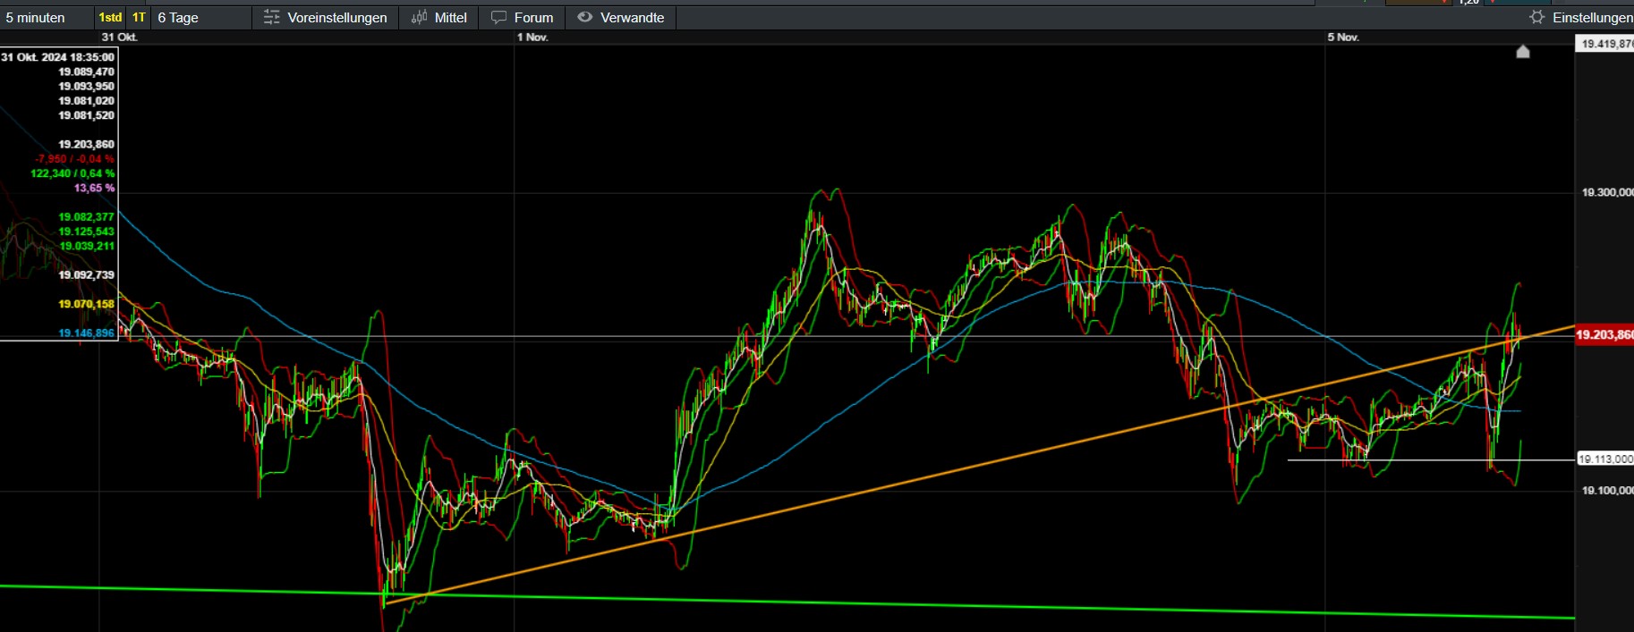Click the green 19.039,211 indicator value
Viewport: 1634px width, 632px height.
click(87, 246)
